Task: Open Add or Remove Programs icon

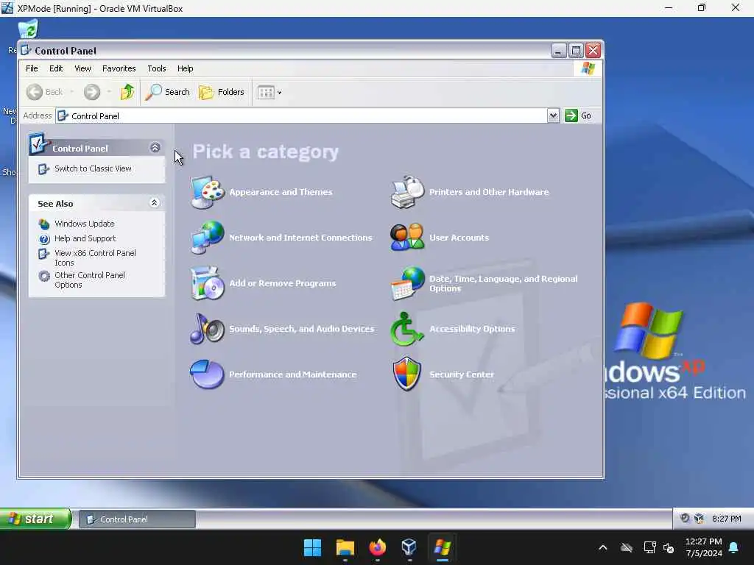Action: coord(207,283)
